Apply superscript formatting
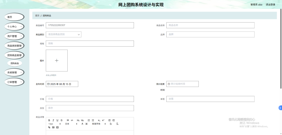The width and height of the screenshot is (282, 135). [x=103, y=120]
